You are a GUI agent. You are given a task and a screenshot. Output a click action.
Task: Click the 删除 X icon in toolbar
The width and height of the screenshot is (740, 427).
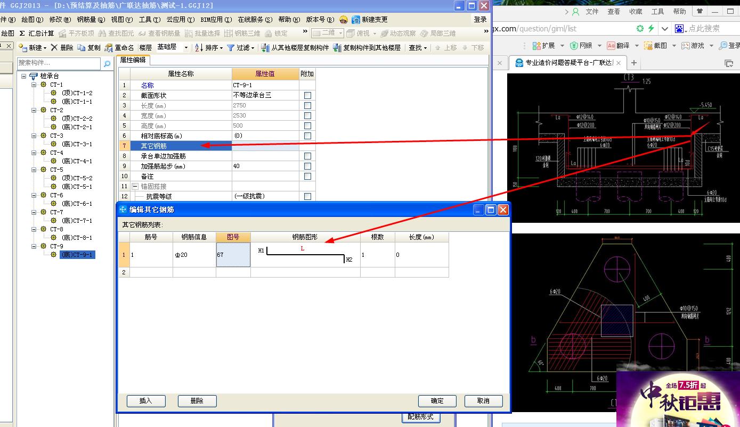click(x=54, y=47)
